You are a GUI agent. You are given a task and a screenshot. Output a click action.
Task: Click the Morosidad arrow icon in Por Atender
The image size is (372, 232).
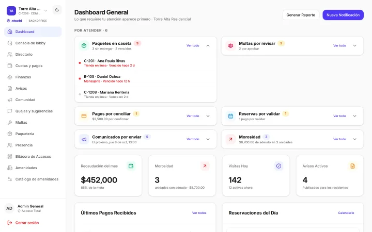pyautogui.click(x=230, y=139)
